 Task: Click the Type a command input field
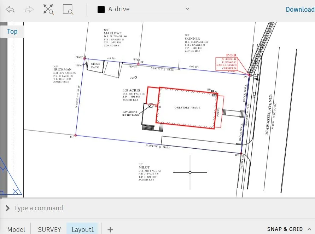[x=39, y=208]
